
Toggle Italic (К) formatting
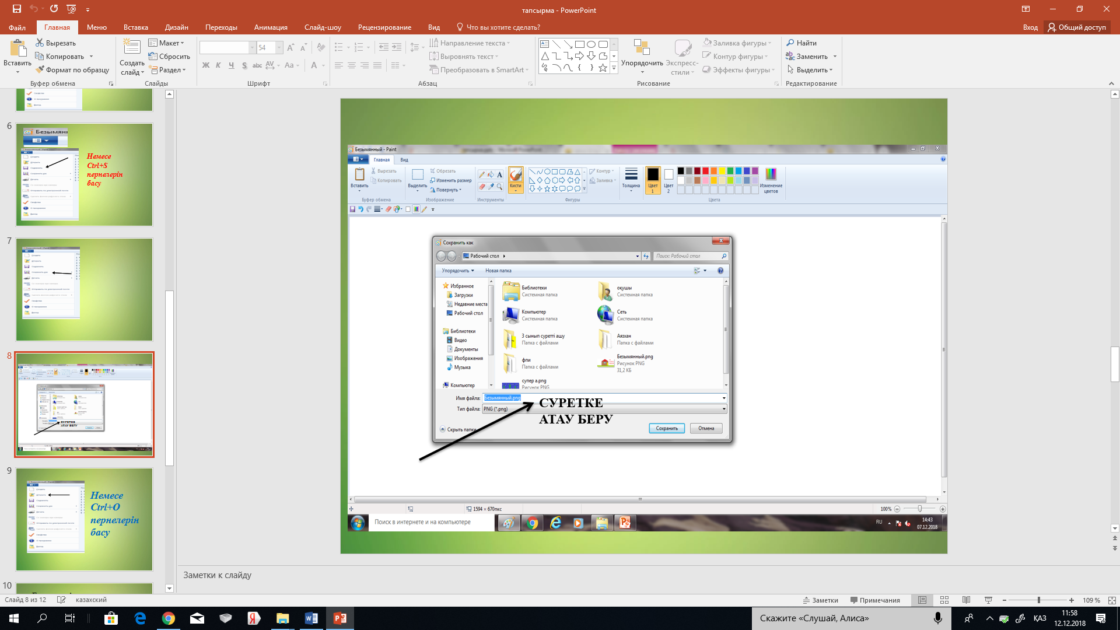pyautogui.click(x=218, y=65)
